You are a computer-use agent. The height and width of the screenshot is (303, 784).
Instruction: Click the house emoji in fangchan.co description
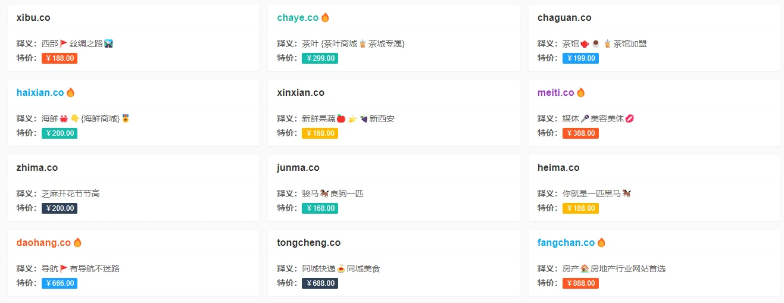[x=585, y=268]
